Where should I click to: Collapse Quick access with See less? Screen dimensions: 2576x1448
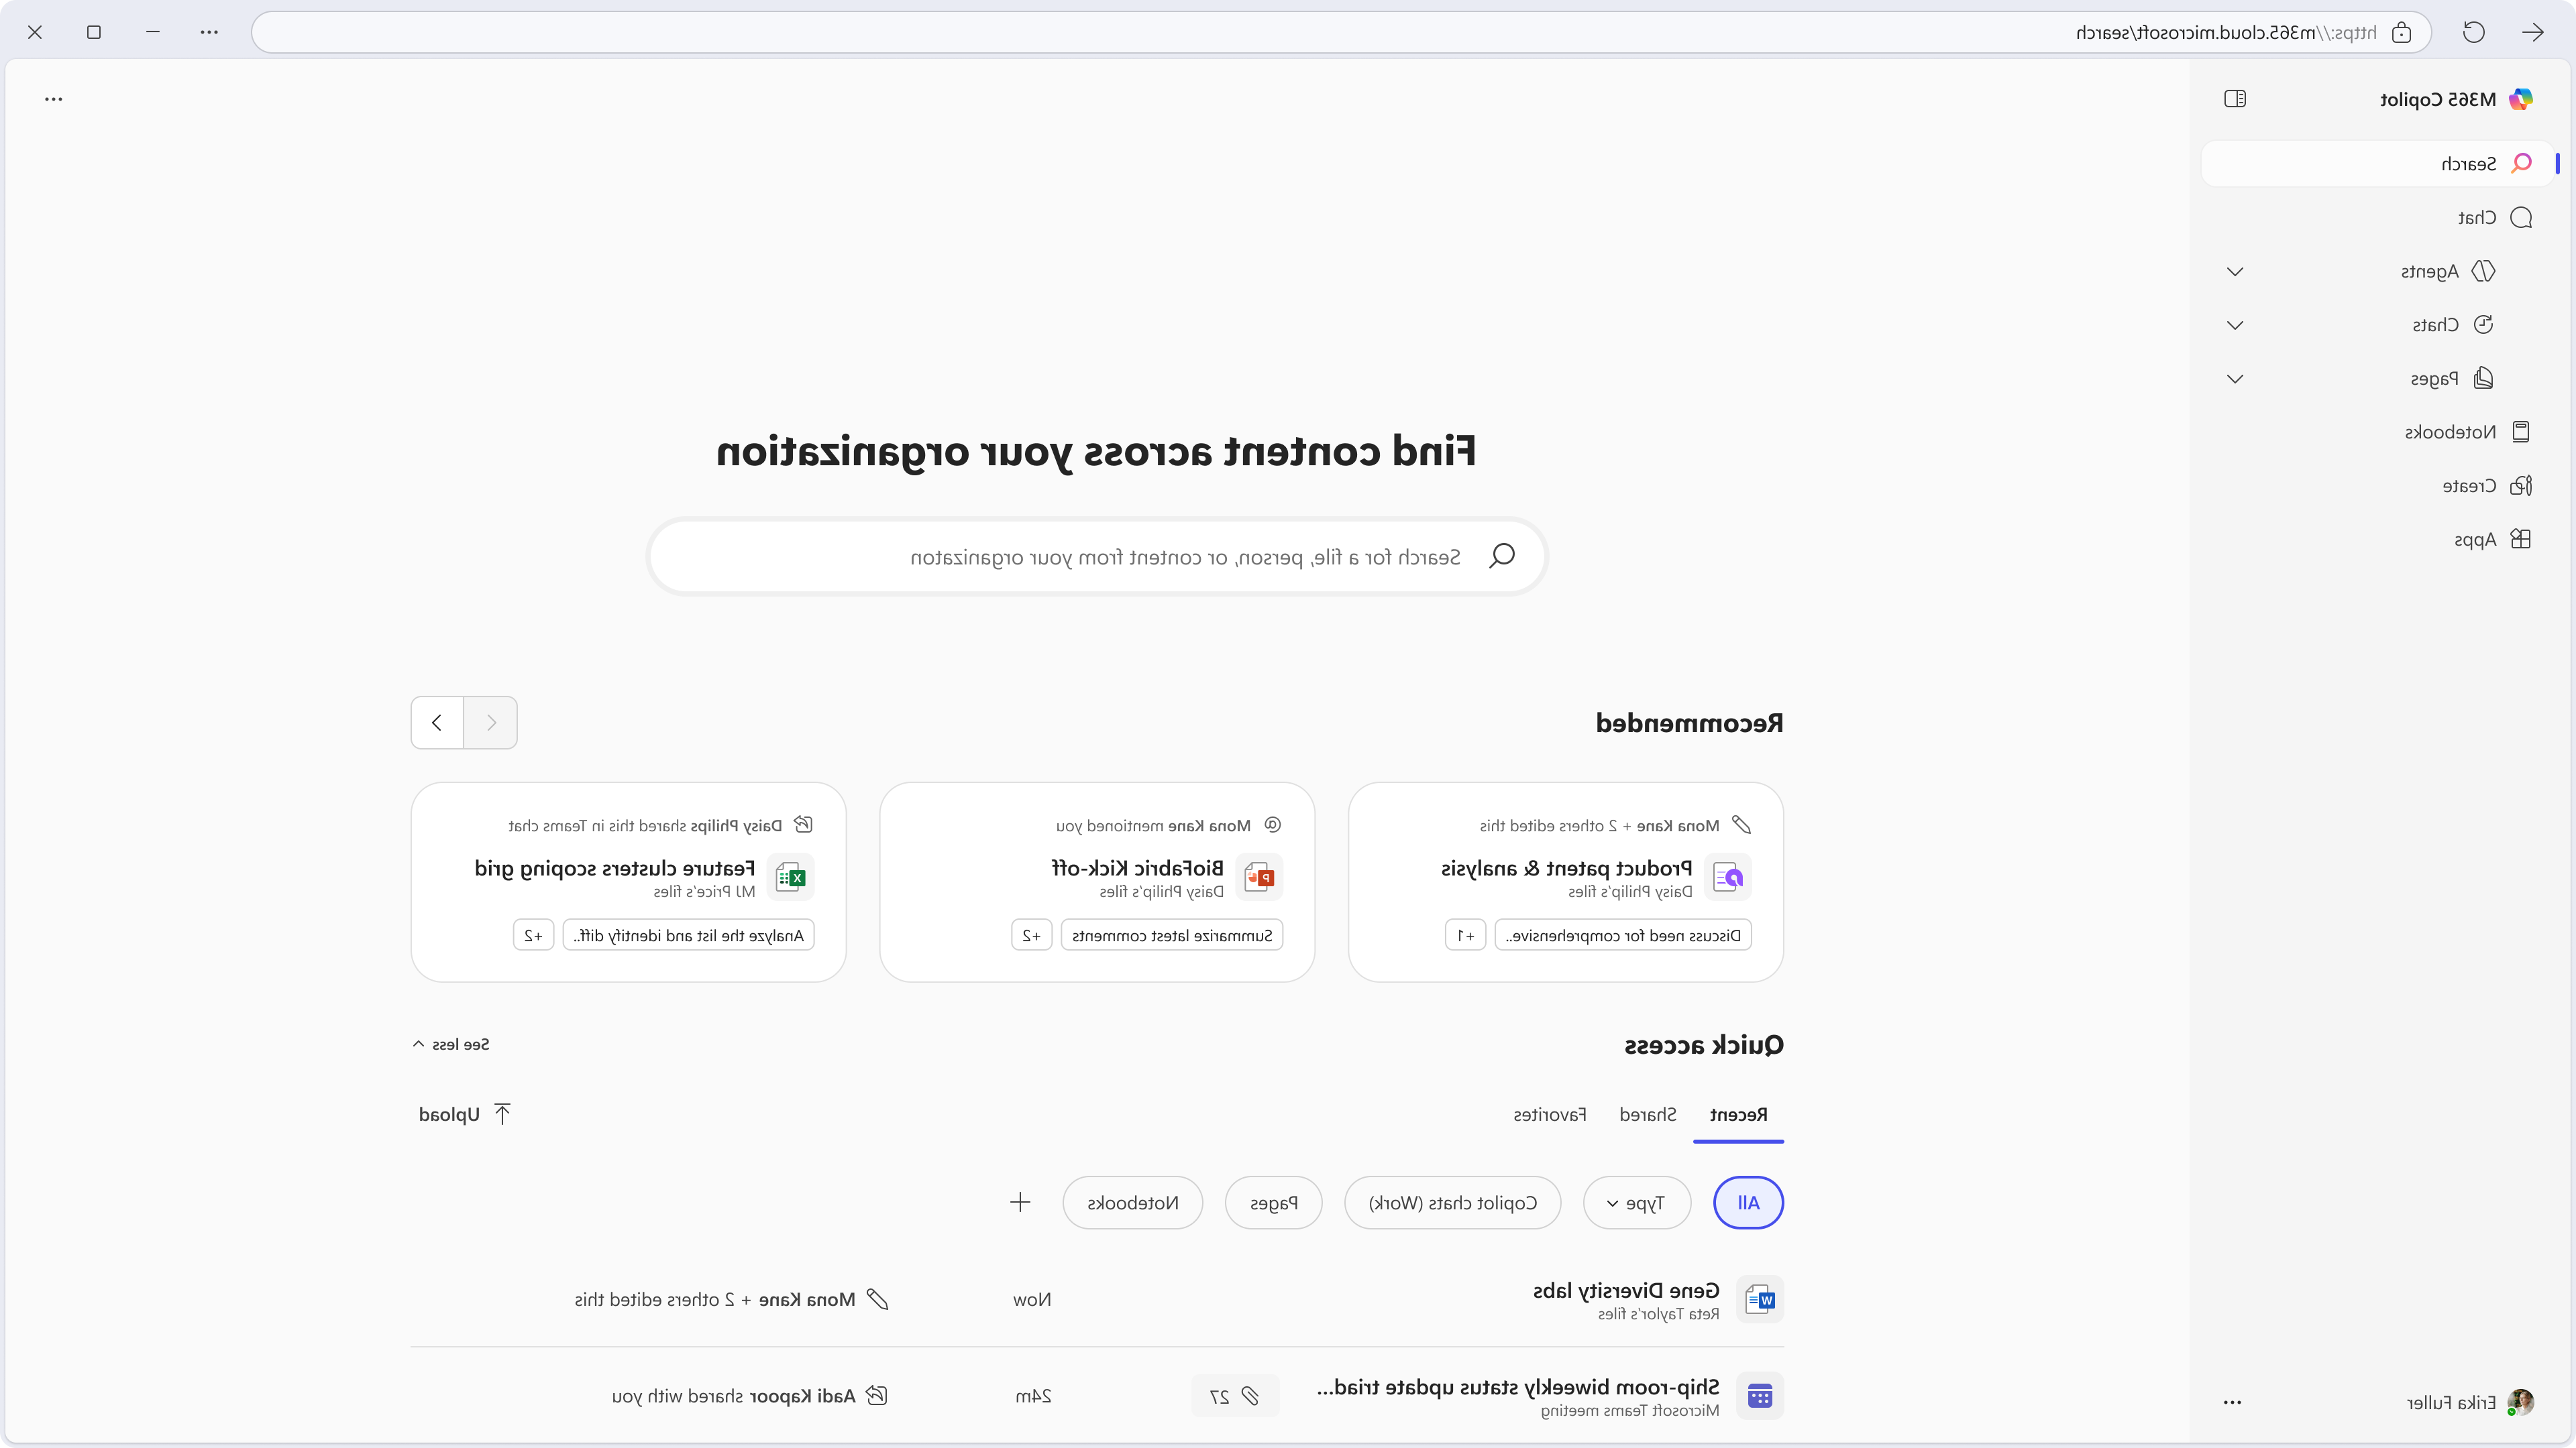451,1044
